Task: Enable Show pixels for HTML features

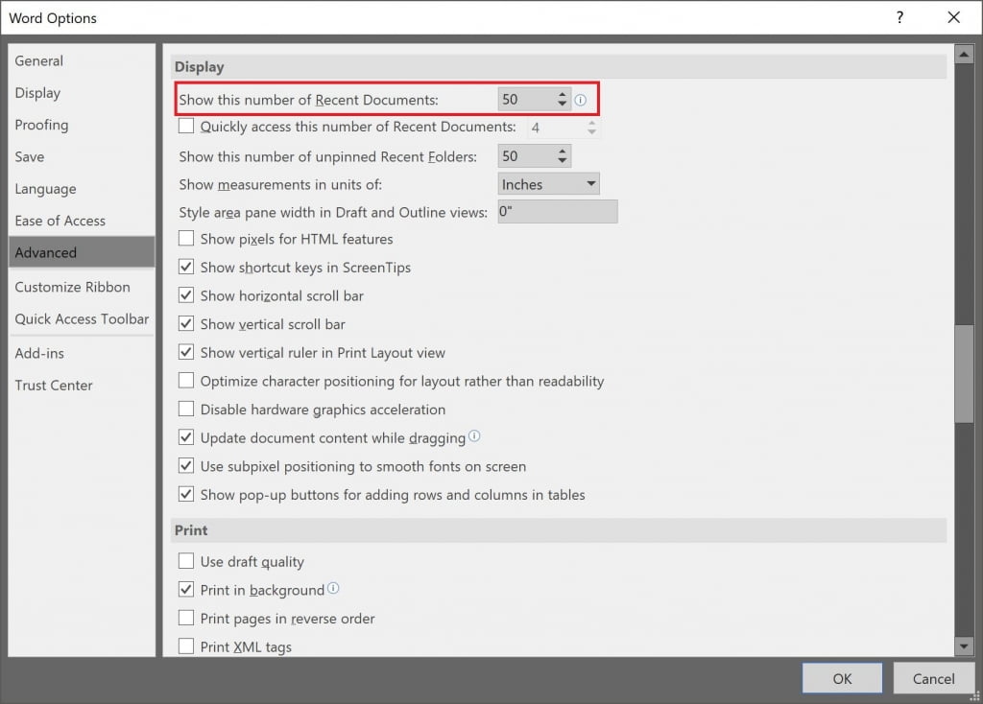Action: 186,238
